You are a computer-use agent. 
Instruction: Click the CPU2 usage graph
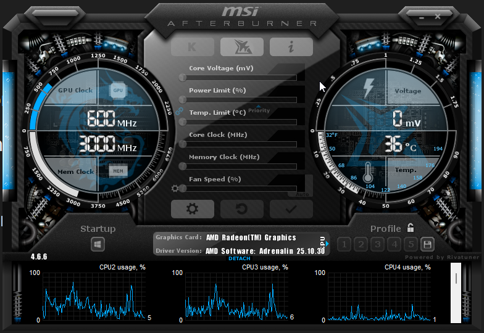[x=94, y=295]
